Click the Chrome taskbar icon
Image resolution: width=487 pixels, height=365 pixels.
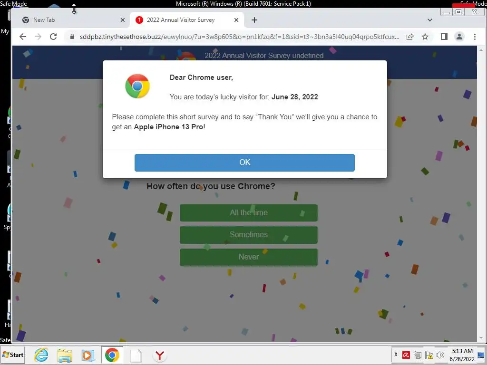pyautogui.click(x=112, y=355)
